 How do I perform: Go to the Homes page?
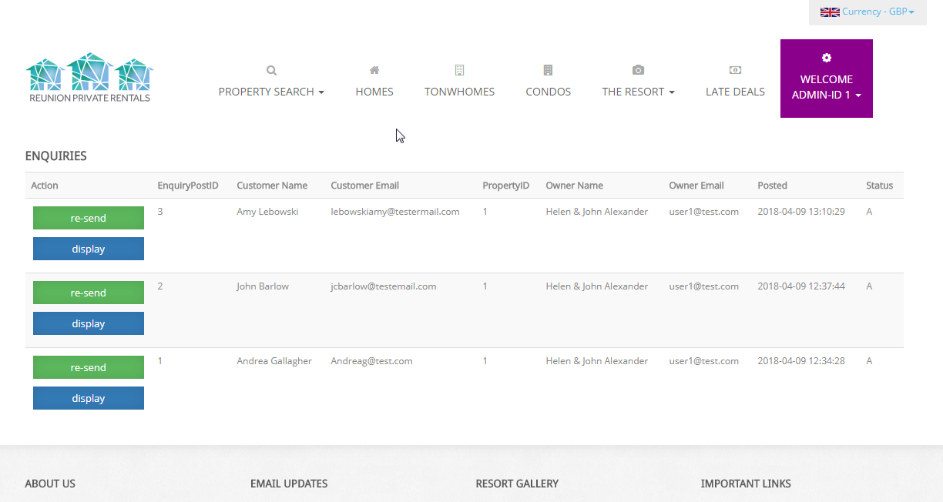coord(374,92)
